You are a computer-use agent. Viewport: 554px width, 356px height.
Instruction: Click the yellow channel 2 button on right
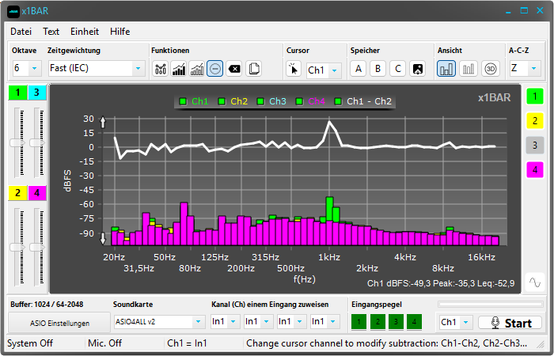pyautogui.click(x=535, y=121)
